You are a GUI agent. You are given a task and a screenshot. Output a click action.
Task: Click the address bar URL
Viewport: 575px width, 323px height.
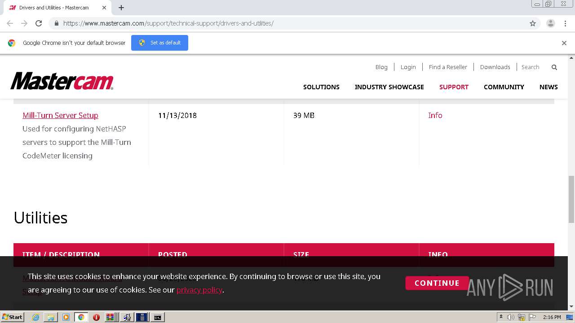(168, 23)
